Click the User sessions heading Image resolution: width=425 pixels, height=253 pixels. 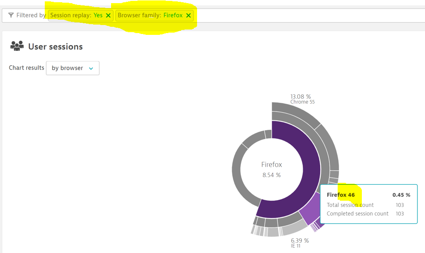click(55, 46)
